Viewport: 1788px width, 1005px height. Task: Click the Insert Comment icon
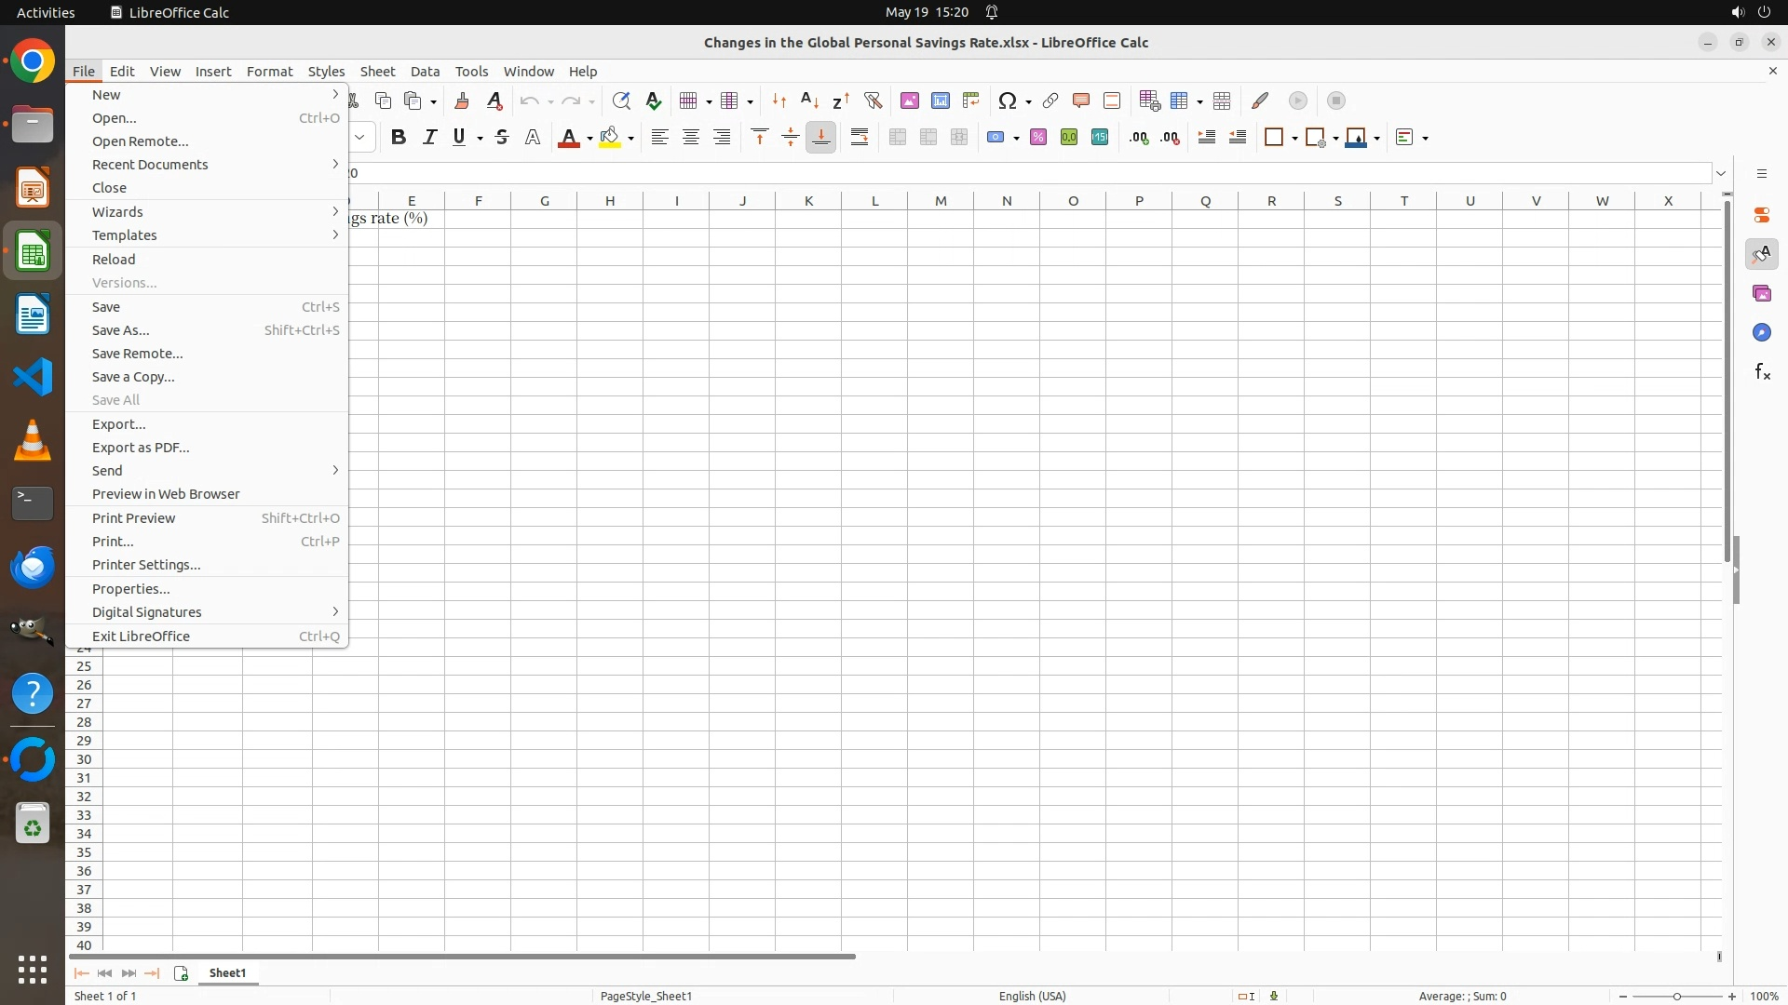click(x=1081, y=100)
